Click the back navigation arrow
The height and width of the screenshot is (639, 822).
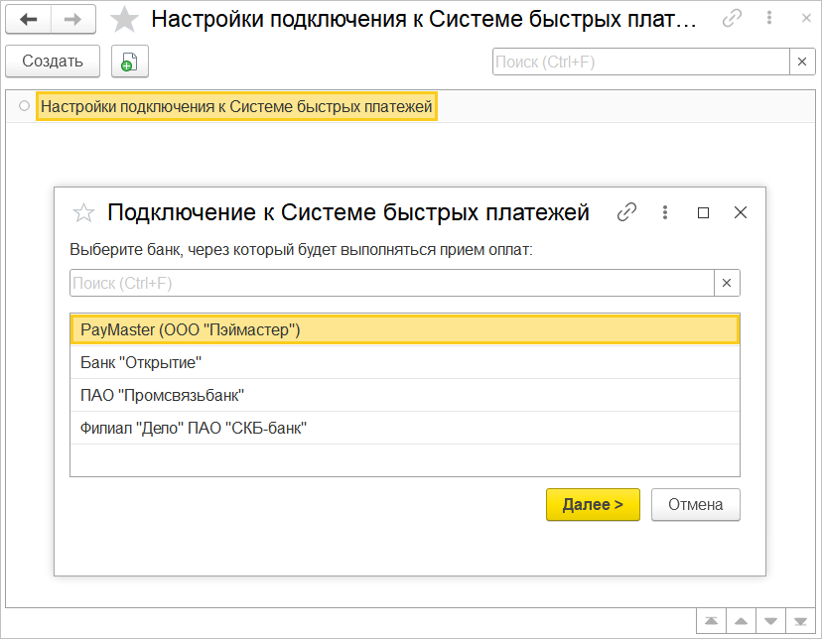[x=29, y=20]
